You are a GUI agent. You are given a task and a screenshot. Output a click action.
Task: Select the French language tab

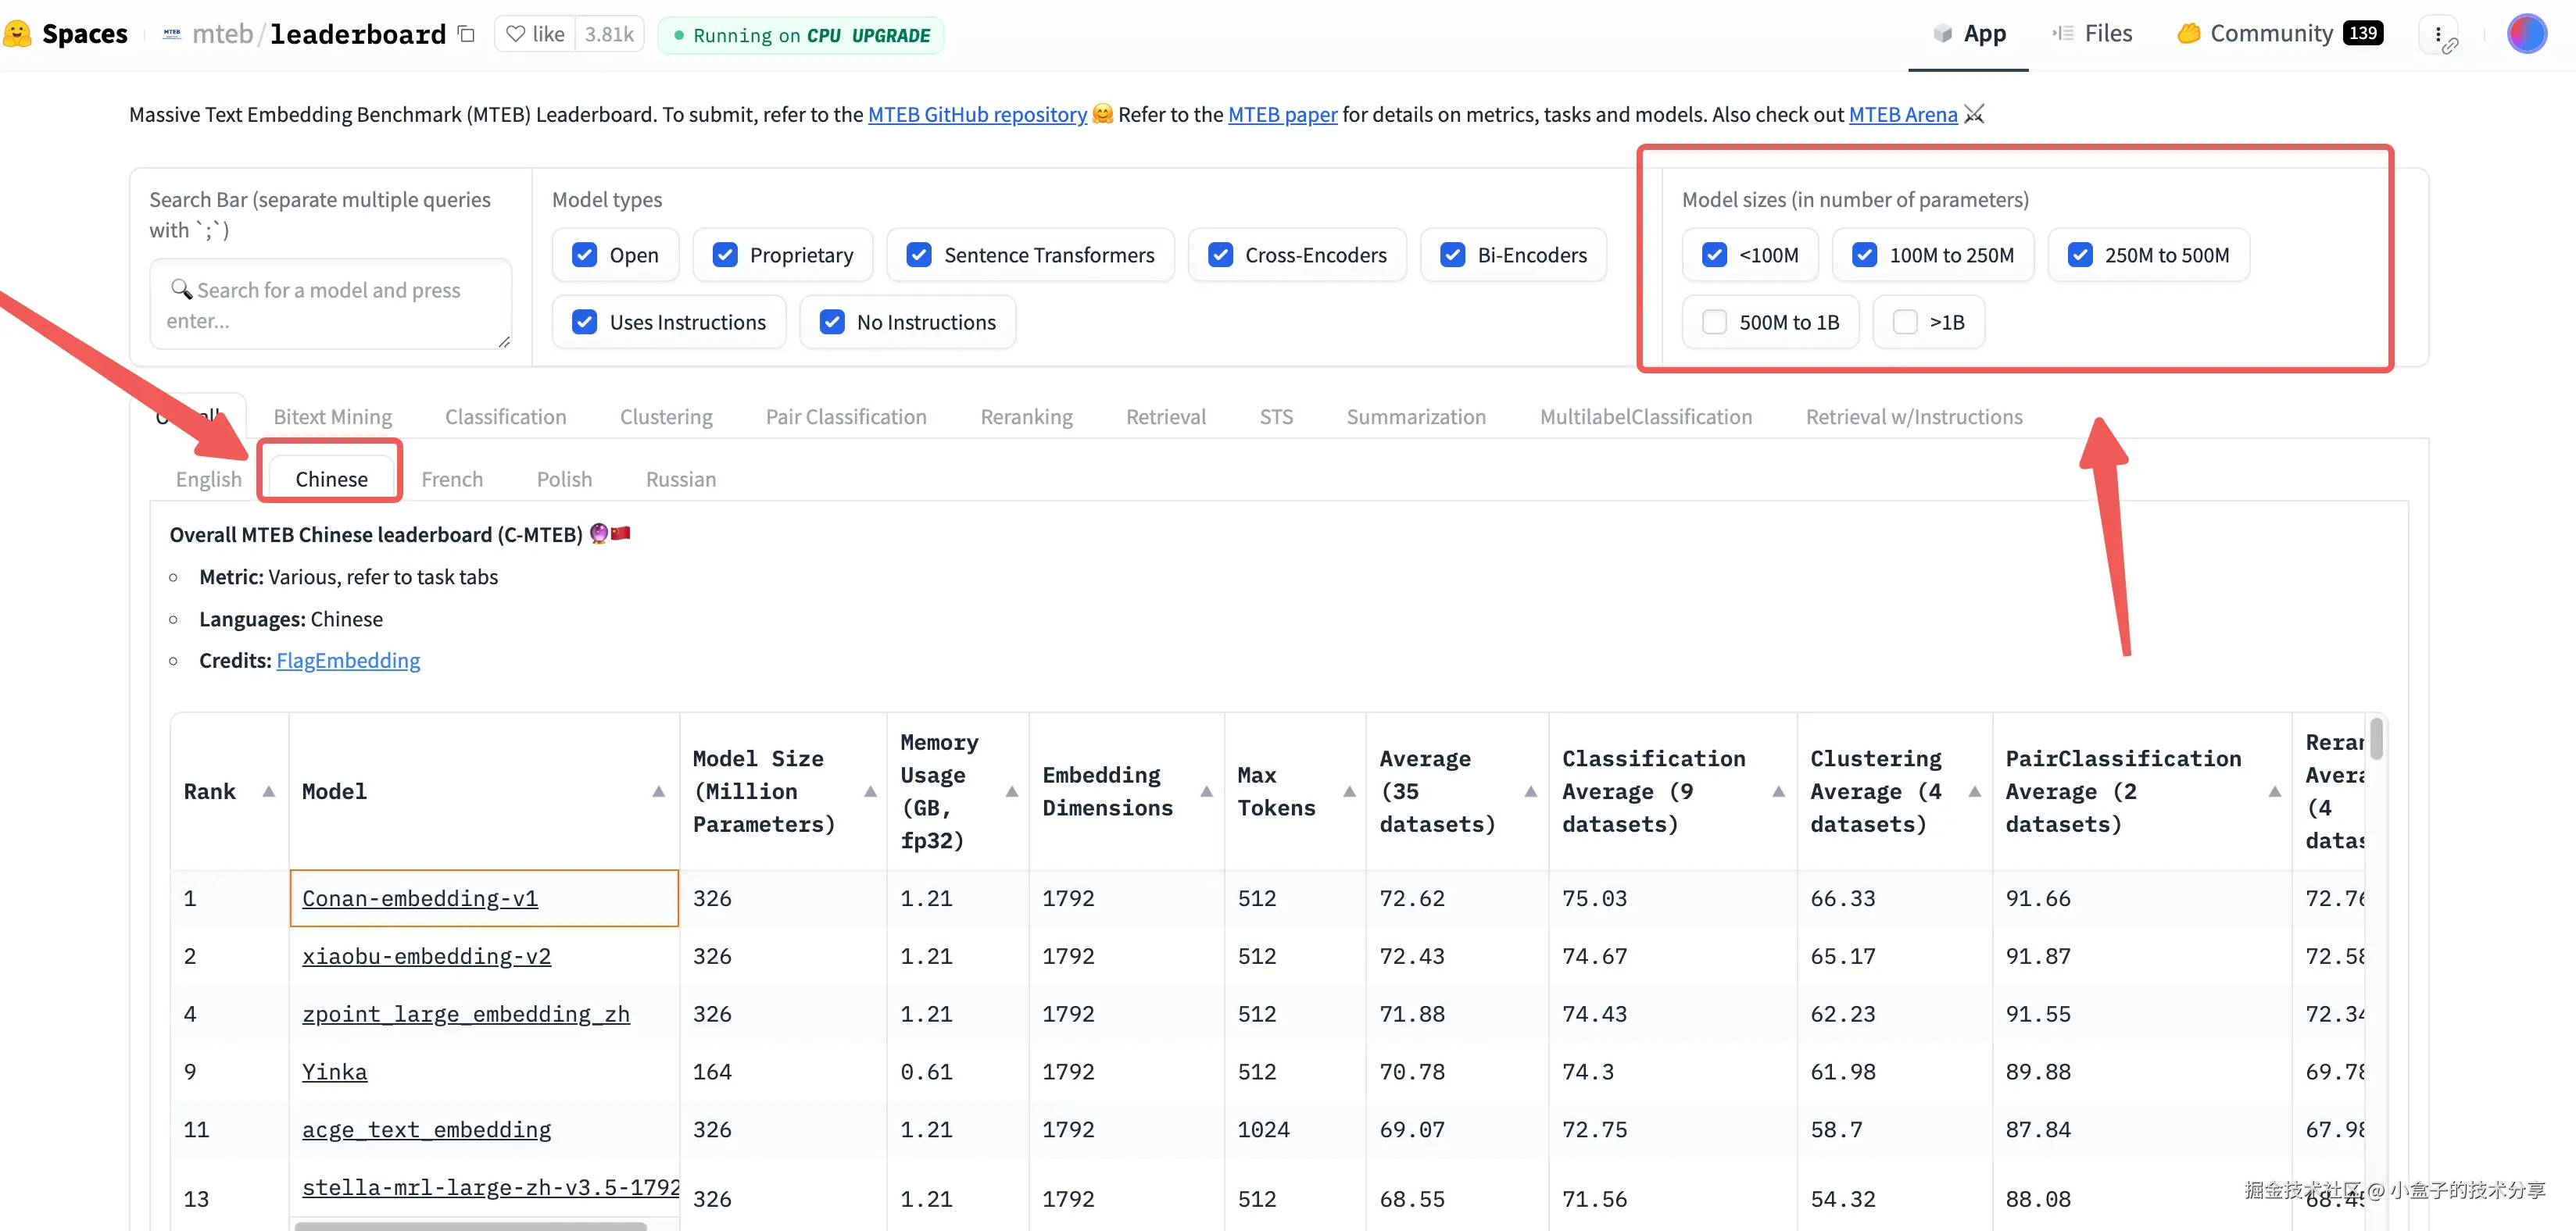[x=451, y=479]
